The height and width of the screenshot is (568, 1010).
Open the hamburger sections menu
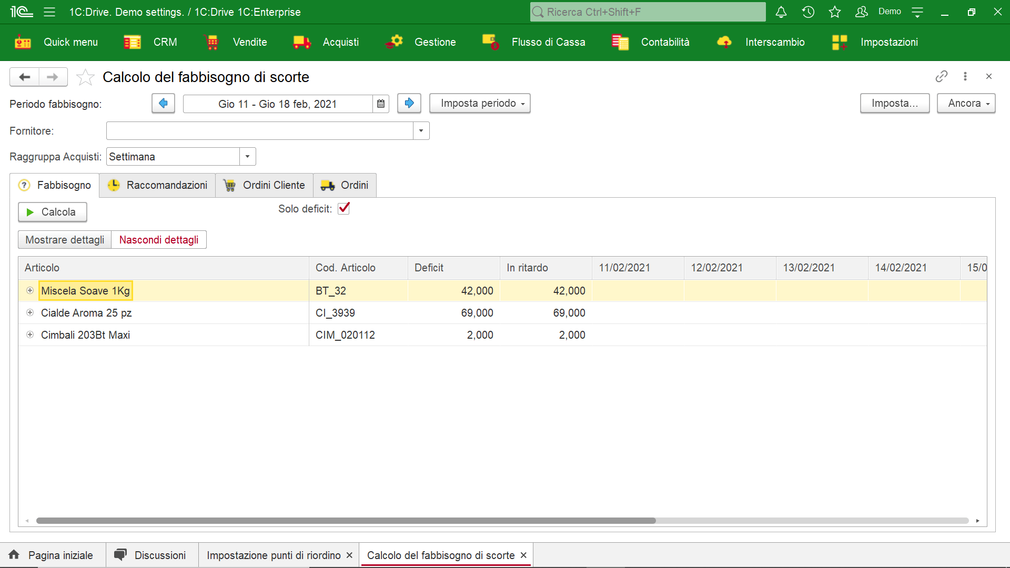click(x=49, y=12)
